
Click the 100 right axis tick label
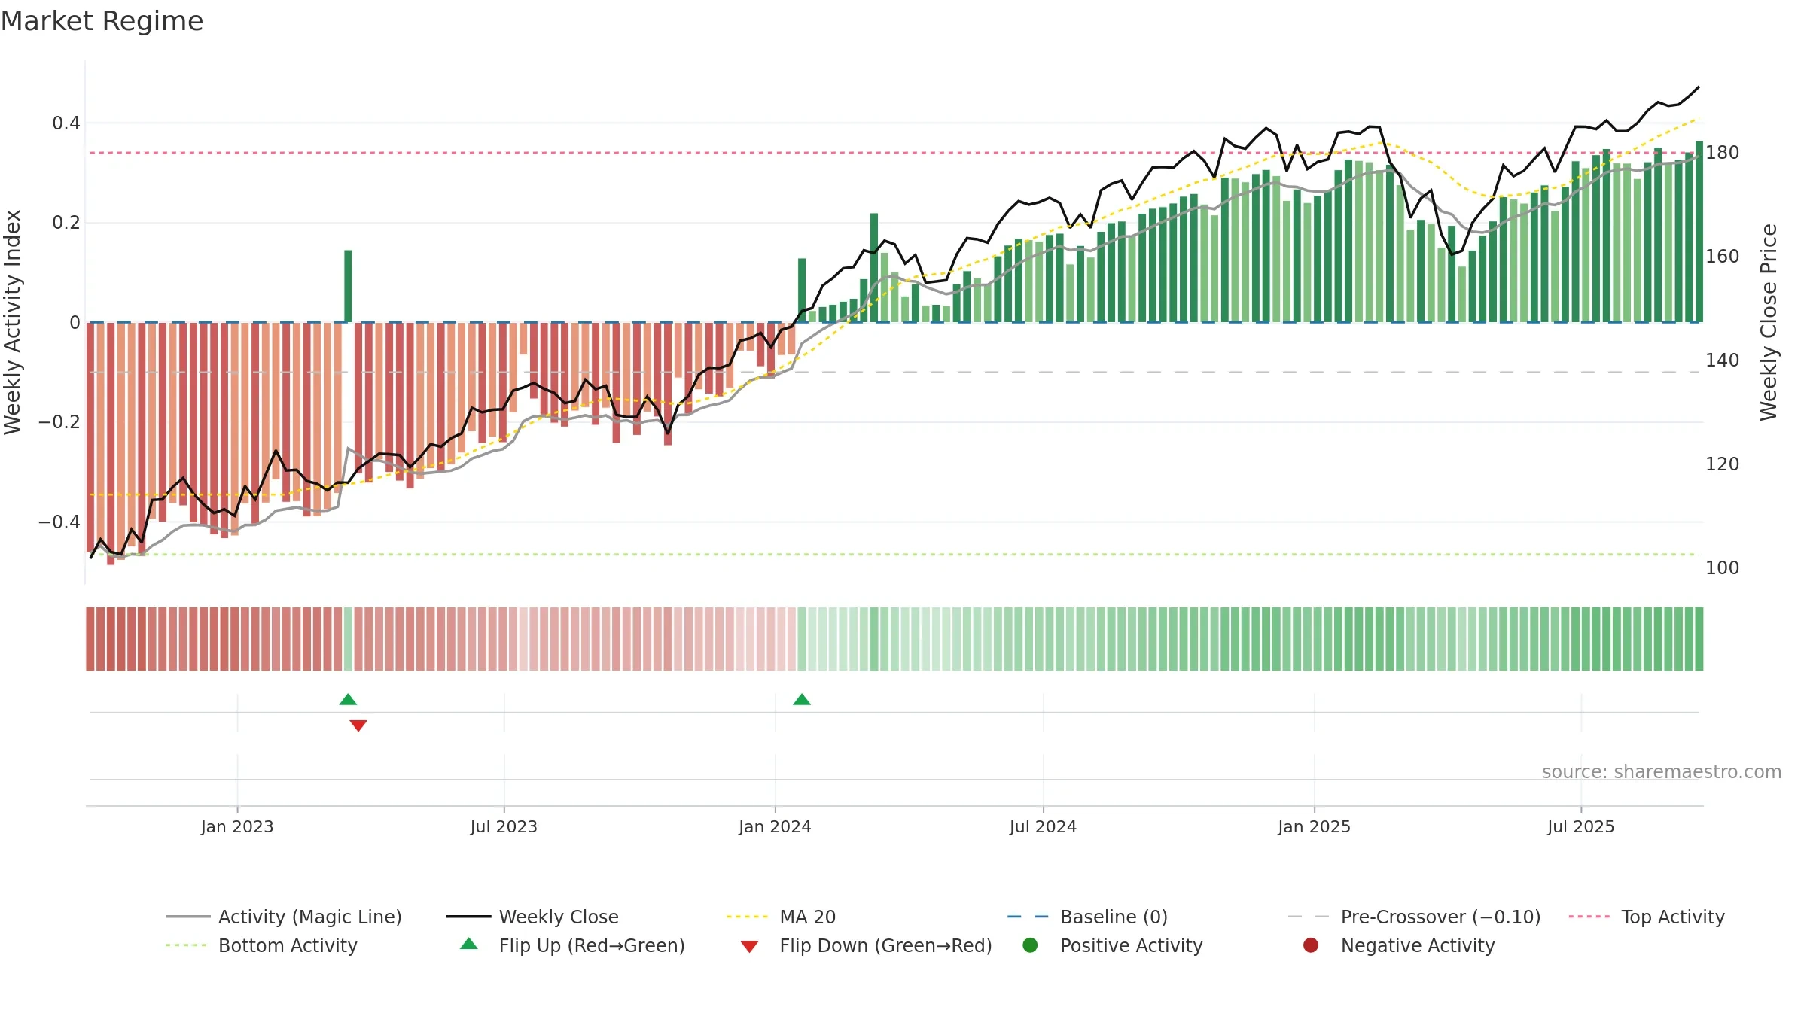coord(1723,568)
